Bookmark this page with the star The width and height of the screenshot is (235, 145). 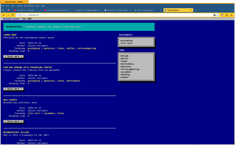(x=218, y=15)
